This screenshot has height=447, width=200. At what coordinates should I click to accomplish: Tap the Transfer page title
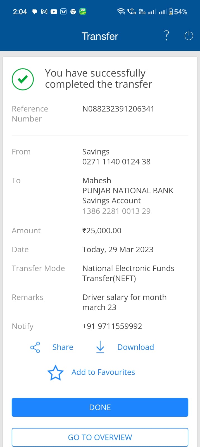point(100,36)
